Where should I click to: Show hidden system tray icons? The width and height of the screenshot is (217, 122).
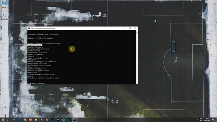click(x=197, y=120)
